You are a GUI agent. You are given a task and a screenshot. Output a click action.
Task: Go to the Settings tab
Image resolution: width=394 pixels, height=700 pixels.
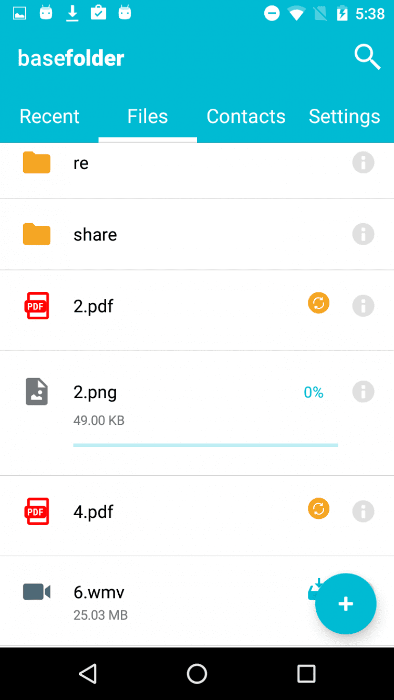tap(344, 117)
